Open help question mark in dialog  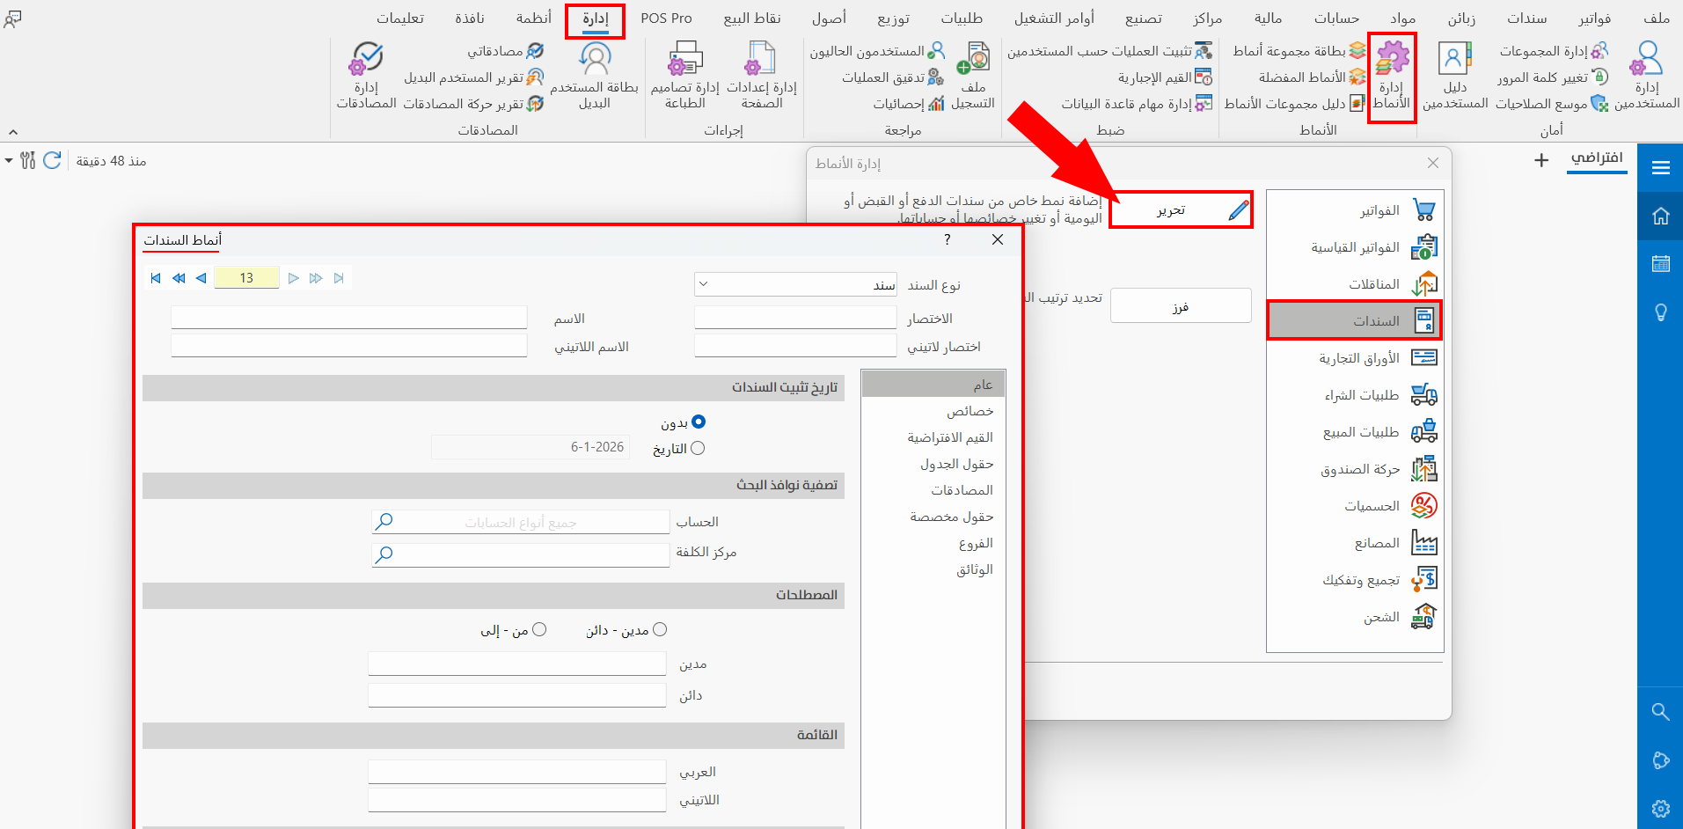948,239
